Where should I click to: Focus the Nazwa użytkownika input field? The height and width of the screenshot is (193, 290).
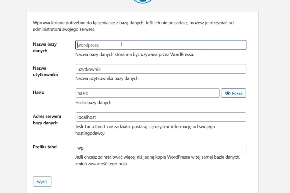click(161, 69)
